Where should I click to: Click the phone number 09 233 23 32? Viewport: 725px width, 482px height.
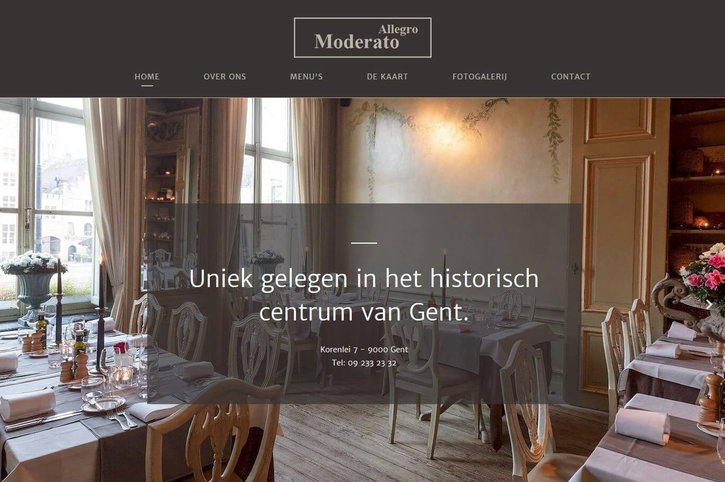click(x=372, y=363)
